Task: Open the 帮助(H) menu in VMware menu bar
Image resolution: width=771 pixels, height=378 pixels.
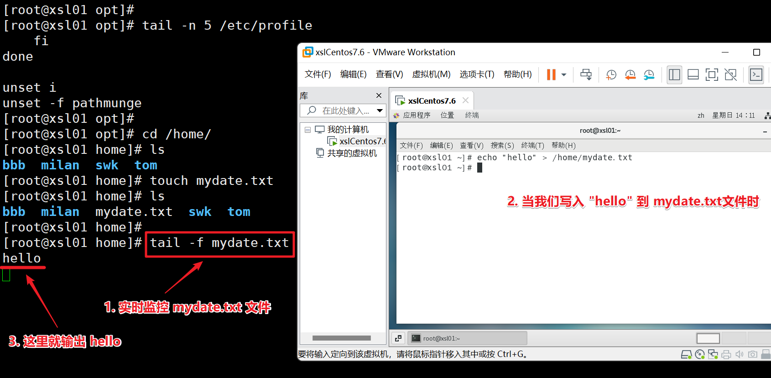Action: (x=518, y=74)
